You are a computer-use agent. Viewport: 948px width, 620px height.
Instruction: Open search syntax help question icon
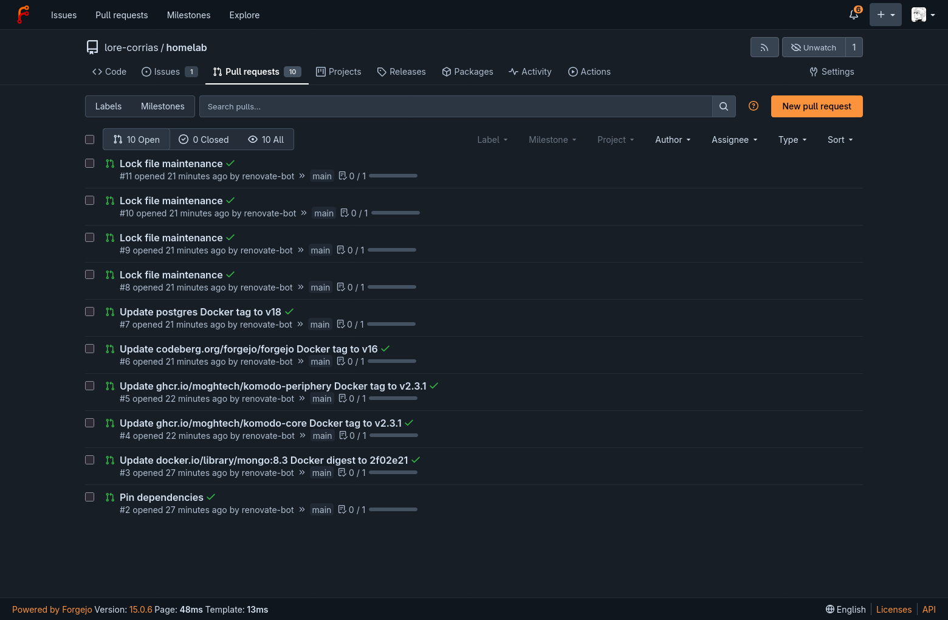pos(754,106)
